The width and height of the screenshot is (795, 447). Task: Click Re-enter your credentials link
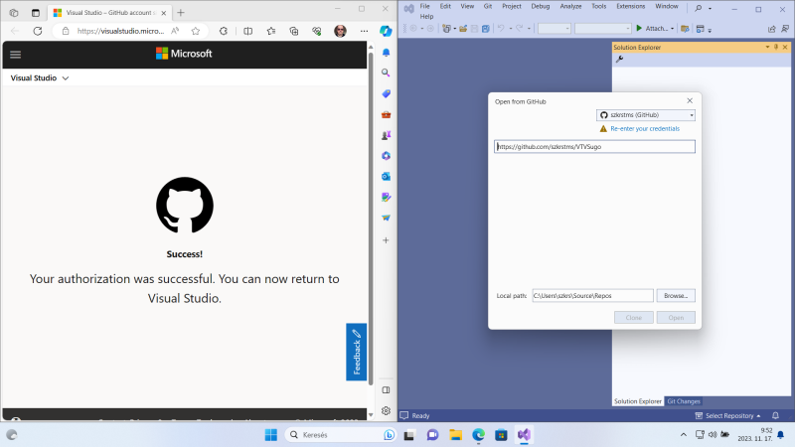click(645, 129)
